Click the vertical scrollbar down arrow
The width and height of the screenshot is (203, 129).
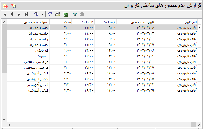point(4,119)
